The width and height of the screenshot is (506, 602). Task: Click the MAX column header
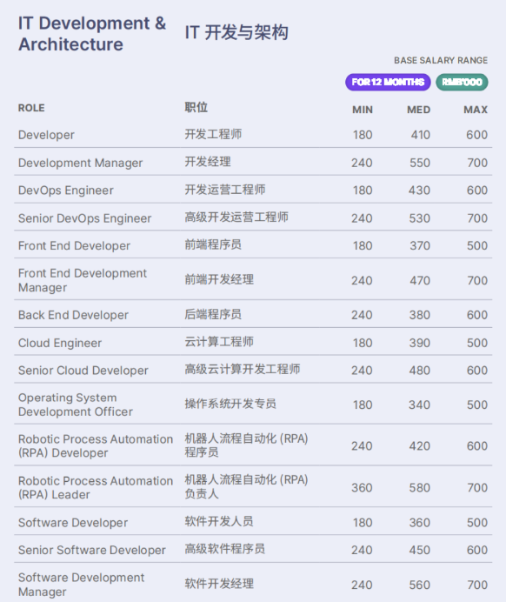[476, 110]
